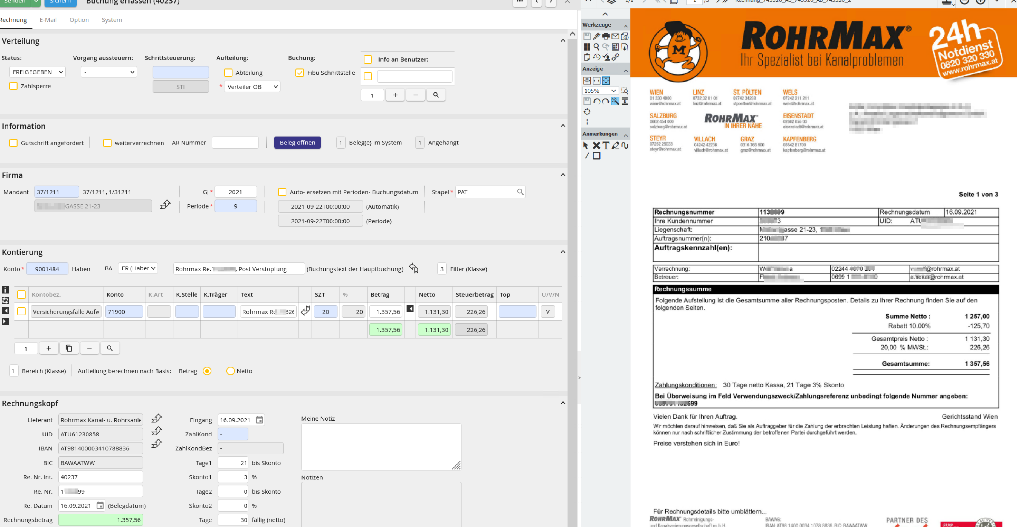Click the envelope email icon in Werkzeuge

tap(615, 36)
